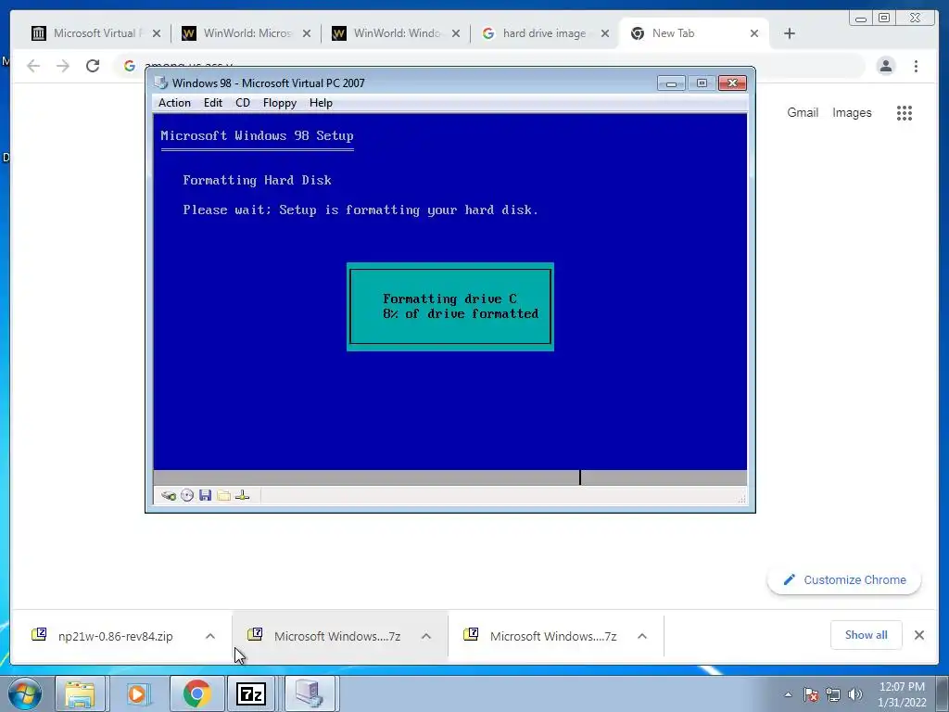This screenshot has height=712, width=949.
Task: Open the Google apps grid
Action: tap(905, 112)
